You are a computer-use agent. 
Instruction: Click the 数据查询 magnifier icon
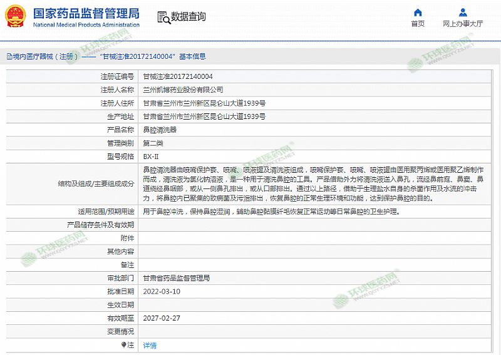[163, 17]
